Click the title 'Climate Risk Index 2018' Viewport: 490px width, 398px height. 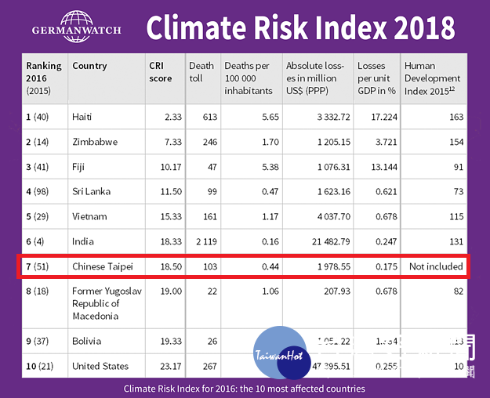300,27
